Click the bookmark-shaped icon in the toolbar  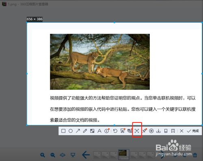[173, 131]
